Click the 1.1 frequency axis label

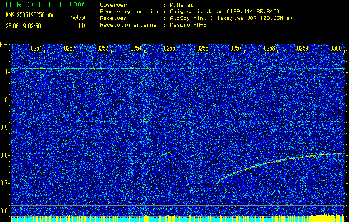6,72
